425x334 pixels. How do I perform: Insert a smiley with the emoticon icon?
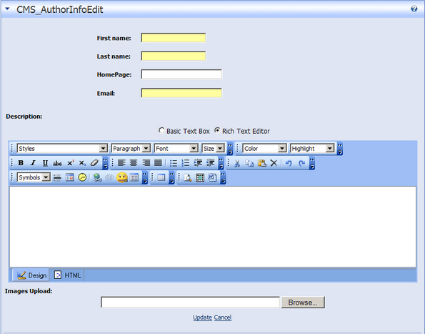[x=122, y=177]
